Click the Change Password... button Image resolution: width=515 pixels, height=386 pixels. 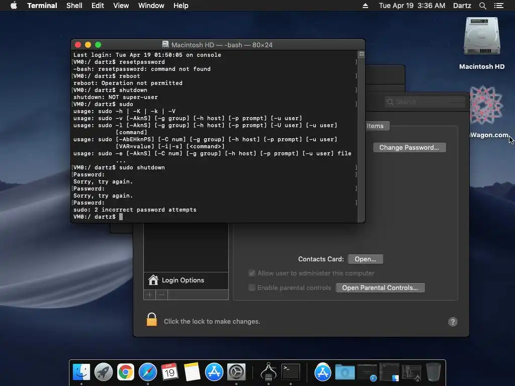(x=409, y=147)
